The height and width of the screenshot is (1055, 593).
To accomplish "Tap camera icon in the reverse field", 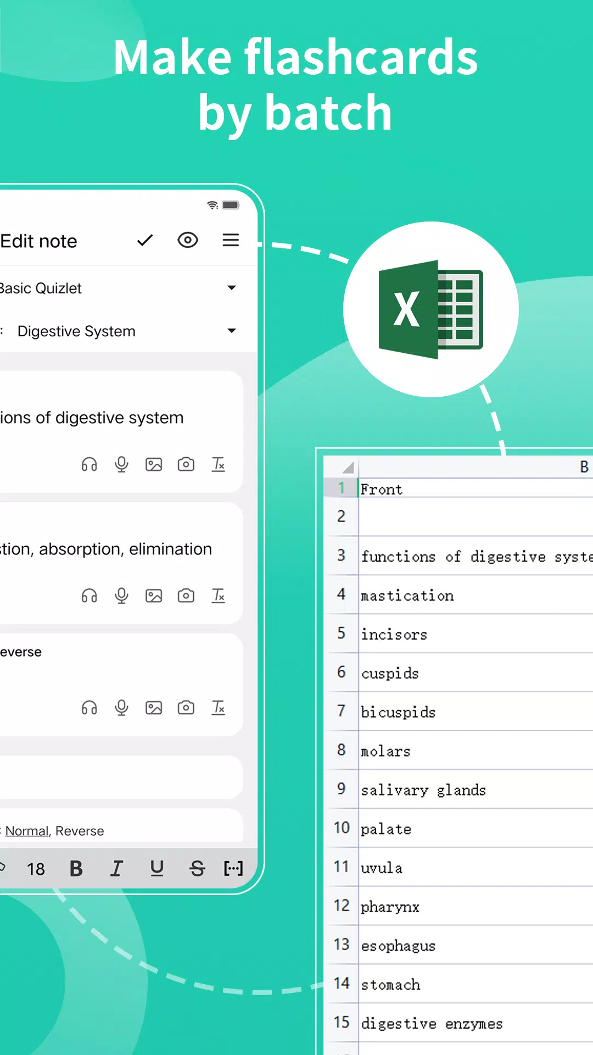I will click(186, 708).
